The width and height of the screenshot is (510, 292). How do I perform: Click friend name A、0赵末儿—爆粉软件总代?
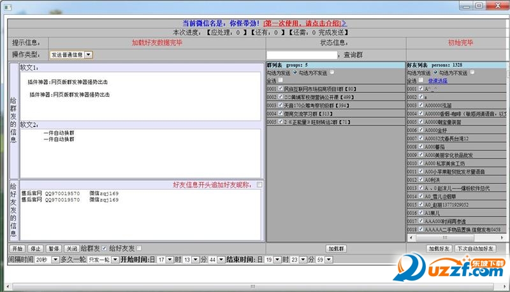pyautogui.click(x=457, y=188)
